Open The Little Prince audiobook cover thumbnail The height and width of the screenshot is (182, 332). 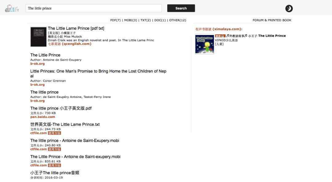tap(204, 44)
